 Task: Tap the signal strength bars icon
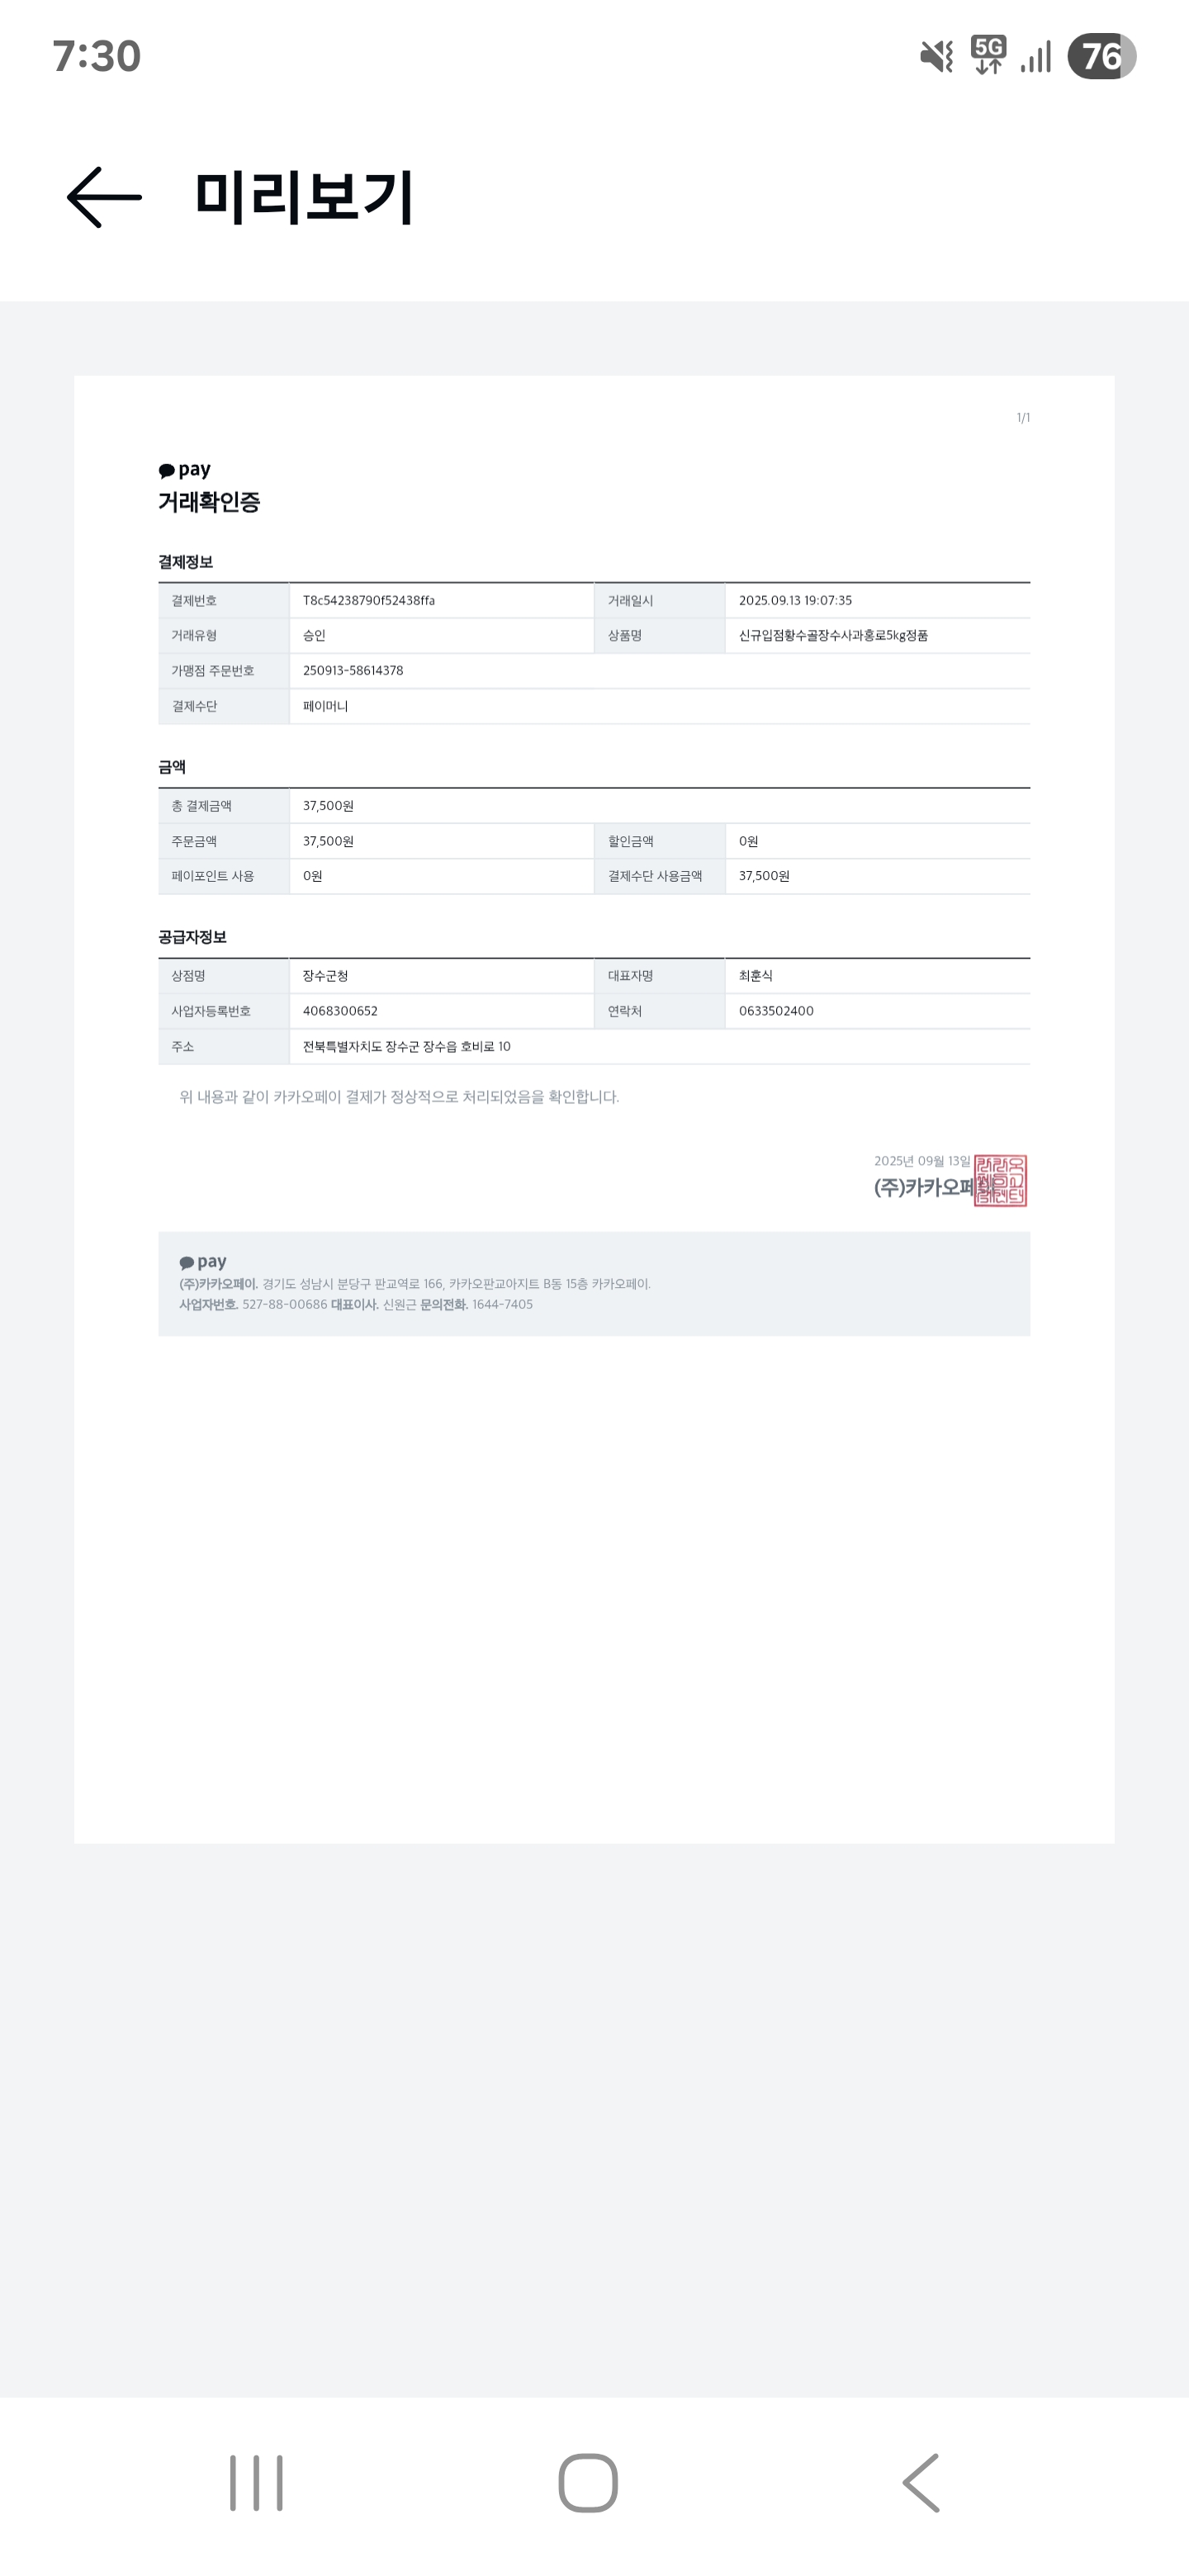click(1036, 57)
